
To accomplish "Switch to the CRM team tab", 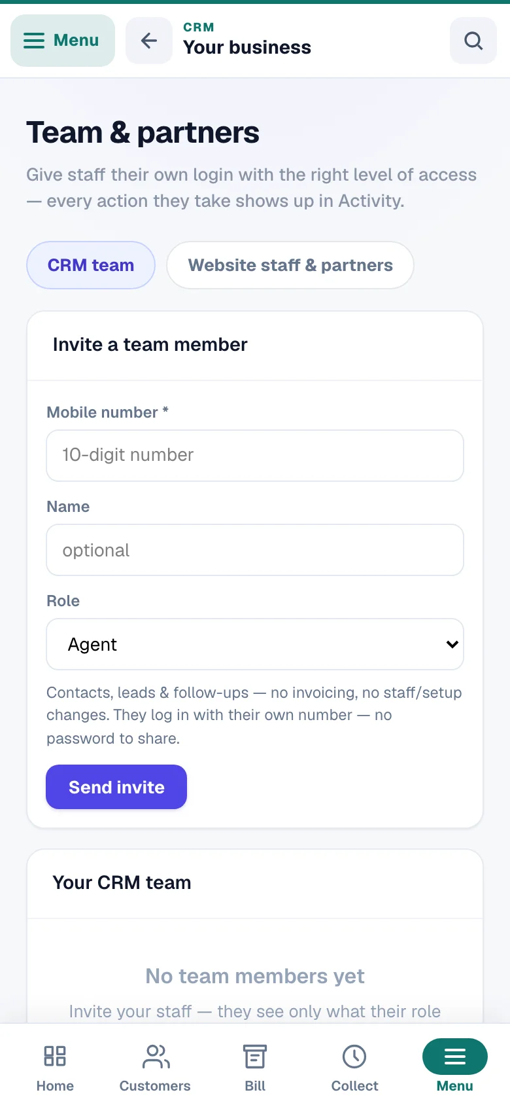I will click(x=91, y=265).
